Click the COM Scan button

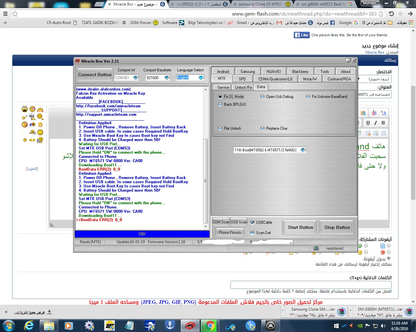(x=221, y=222)
